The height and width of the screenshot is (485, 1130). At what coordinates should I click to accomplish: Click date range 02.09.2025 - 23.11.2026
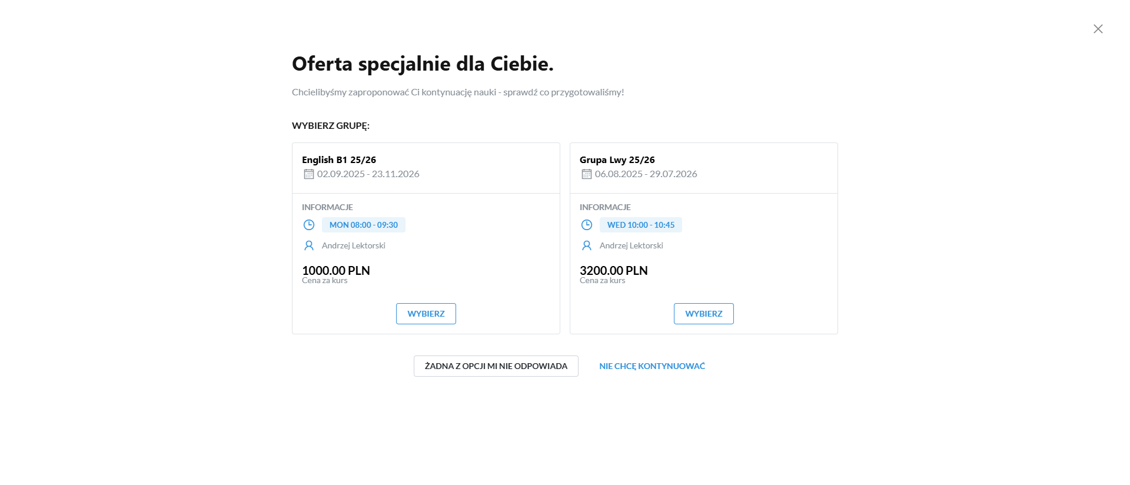click(x=368, y=174)
